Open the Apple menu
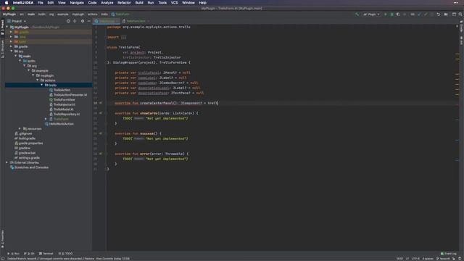This screenshot has width=464, height=261. 7,3
